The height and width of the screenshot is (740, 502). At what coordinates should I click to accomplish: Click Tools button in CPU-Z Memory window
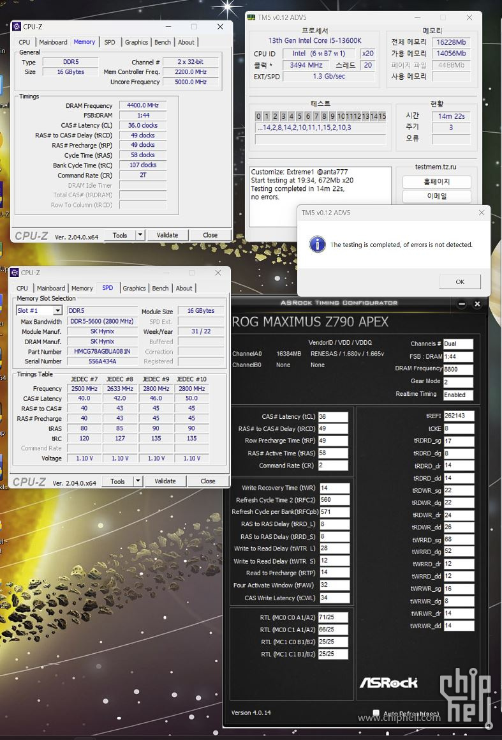click(x=120, y=235)
